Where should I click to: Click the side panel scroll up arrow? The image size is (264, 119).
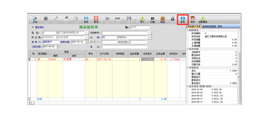(x=239, y=30)
